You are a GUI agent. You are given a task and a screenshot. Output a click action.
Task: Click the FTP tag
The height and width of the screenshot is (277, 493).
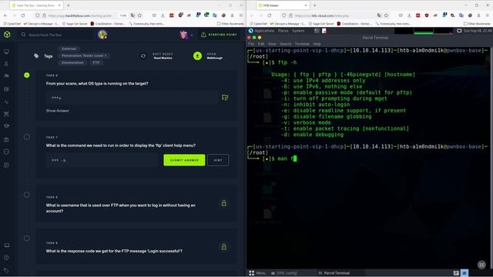(x=96, y=62)
